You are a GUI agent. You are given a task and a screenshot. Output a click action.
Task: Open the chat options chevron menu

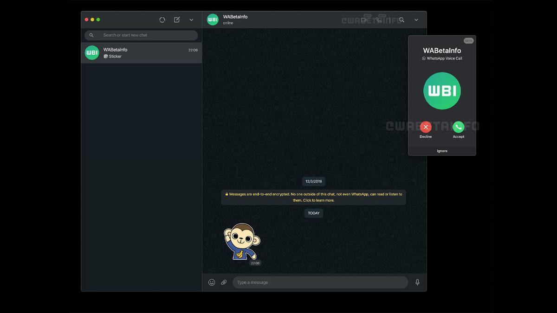(x=416, y=19)
